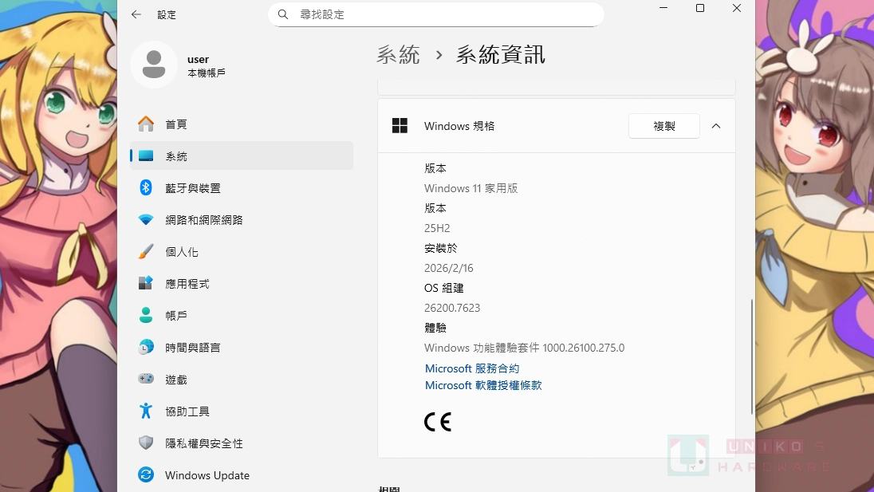
Task: Click the user account avatar
Action: click(154, 65)
